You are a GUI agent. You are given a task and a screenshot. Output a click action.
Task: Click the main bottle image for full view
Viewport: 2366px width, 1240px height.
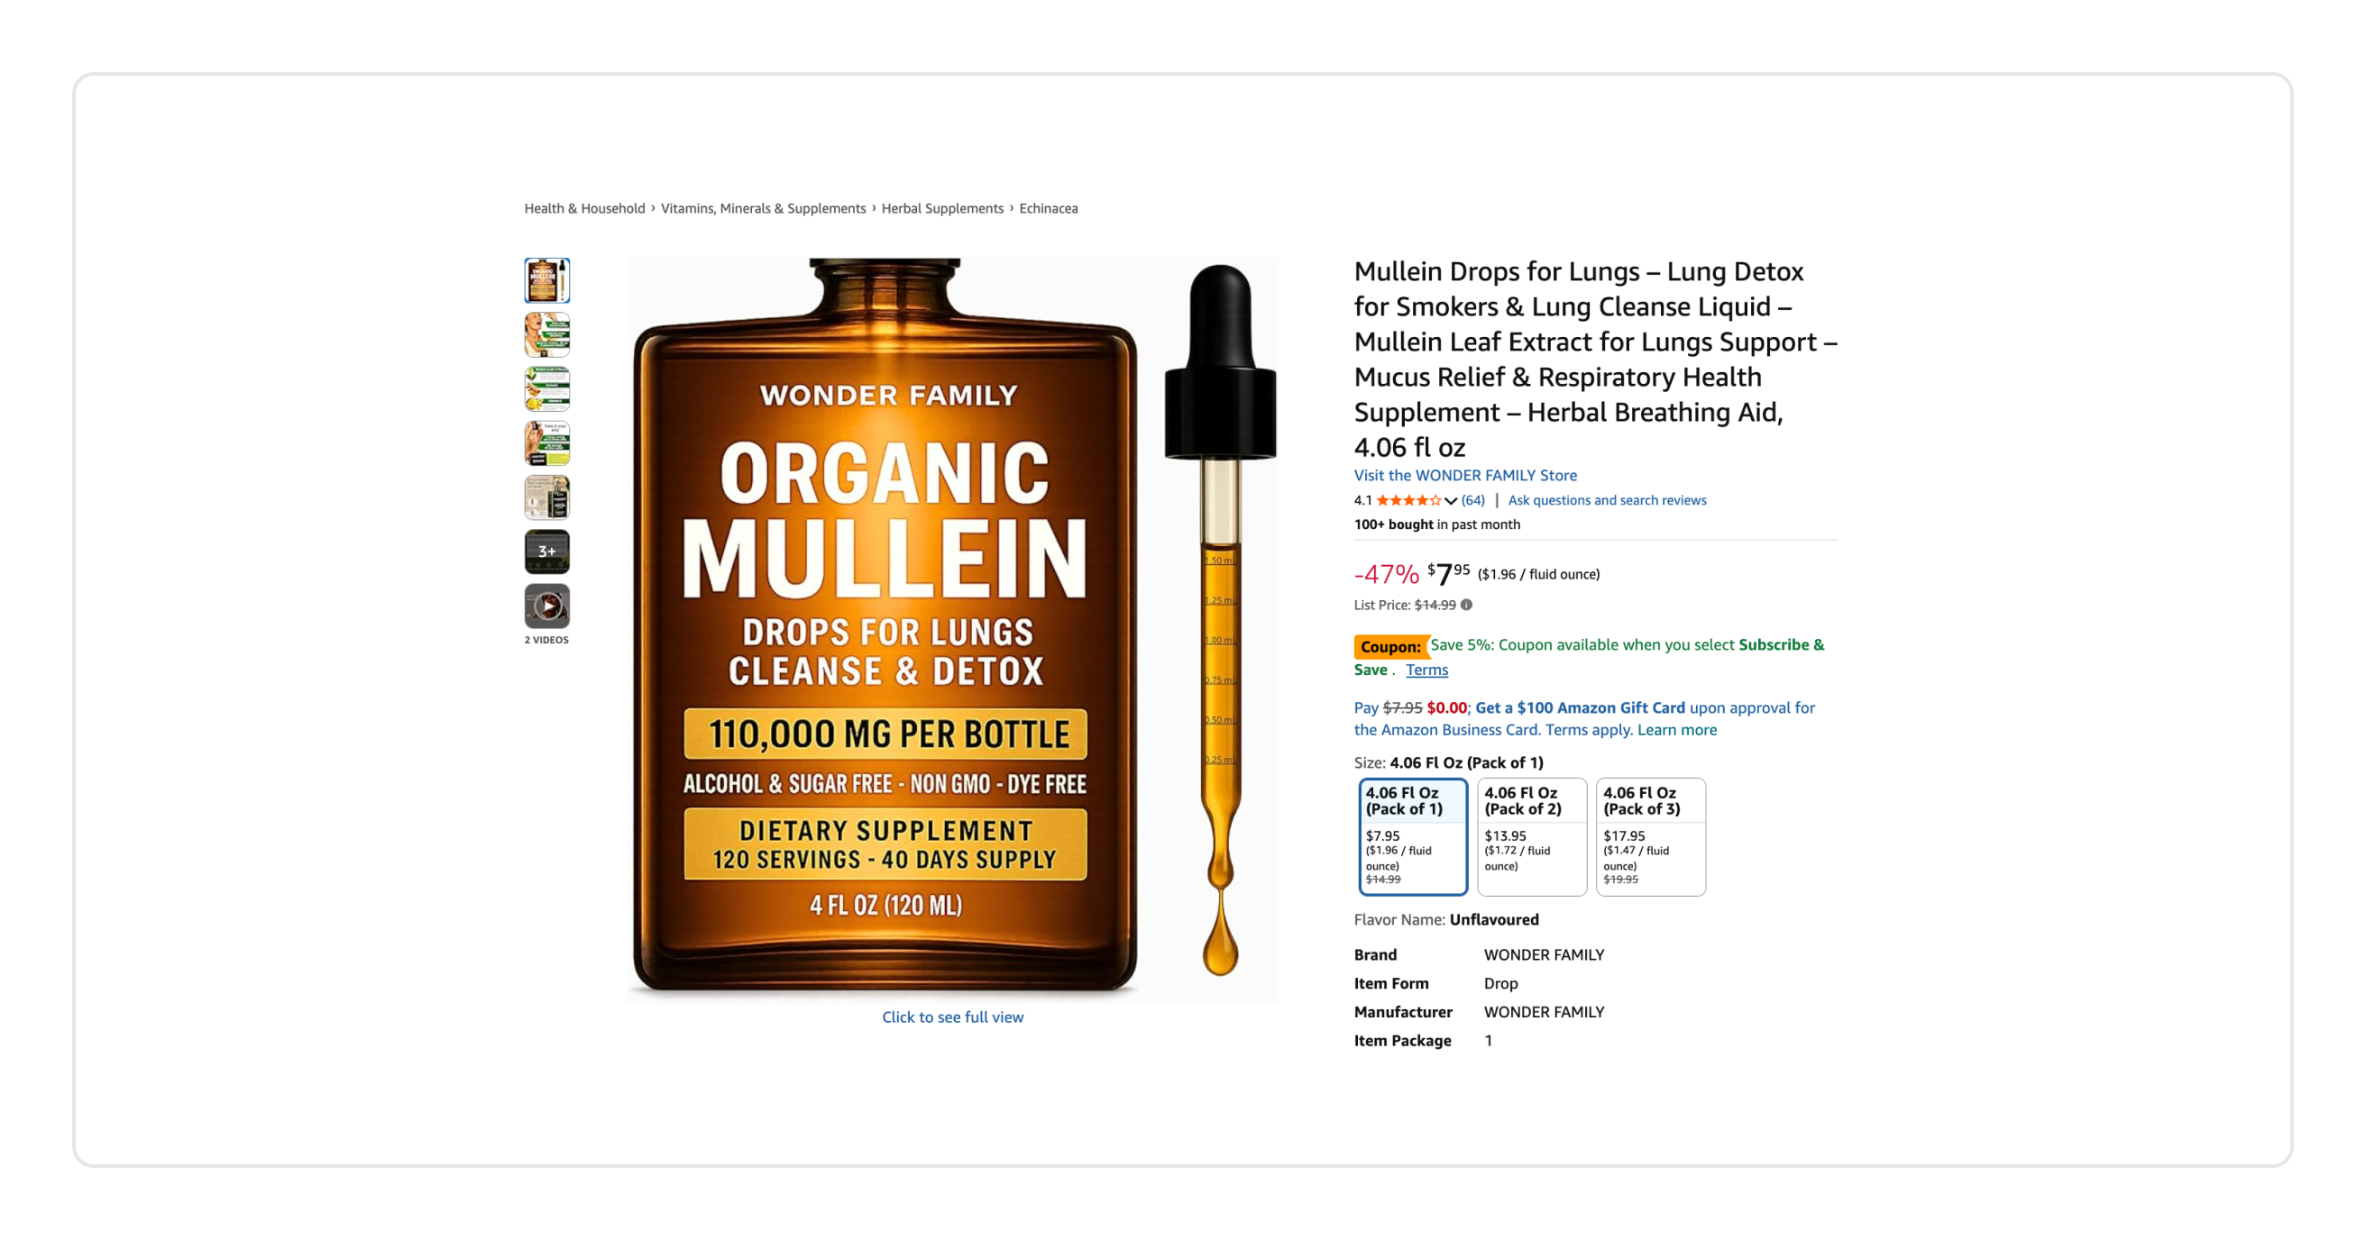(x=952, y=630)
